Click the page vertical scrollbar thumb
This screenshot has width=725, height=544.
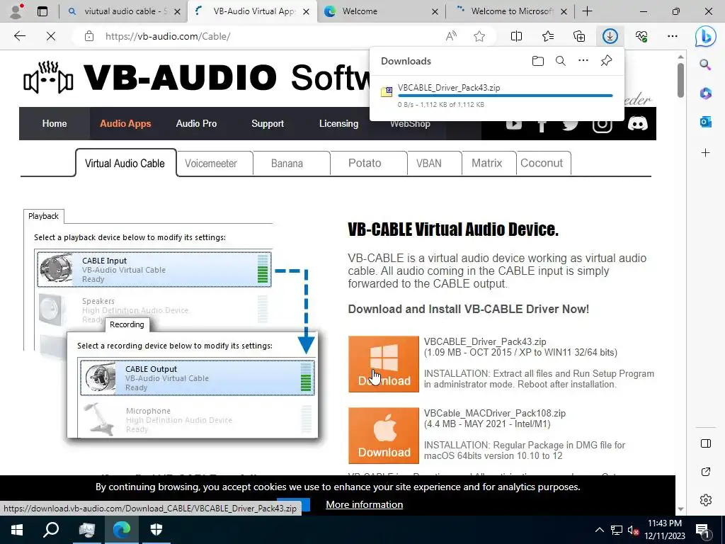pos(680,80)
